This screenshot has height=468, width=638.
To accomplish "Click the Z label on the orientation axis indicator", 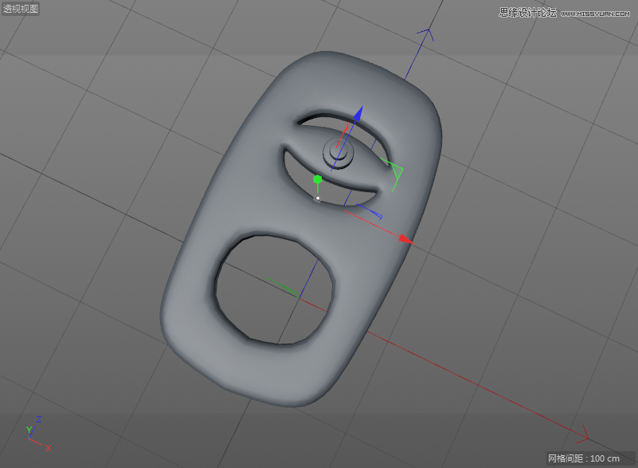I will (38, 418).
